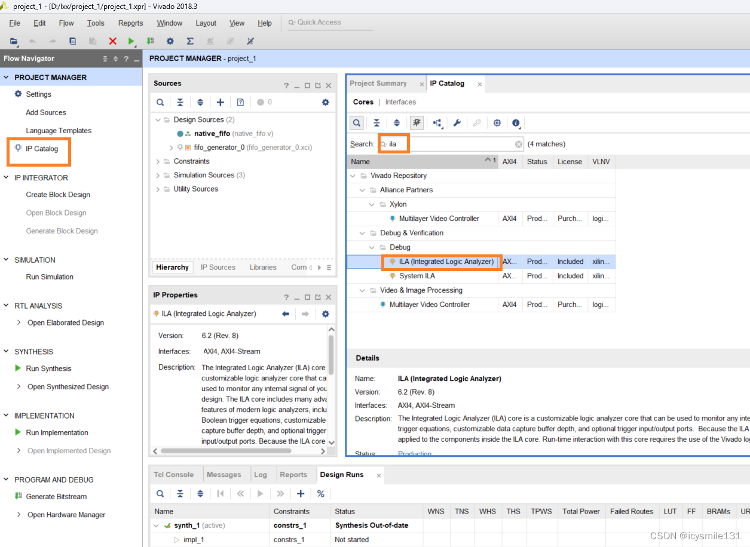Toggle search magnifier in IP Catalog toolbar
Image resolution: width=750 pixels, height=547 pixels.
[356, 123]
